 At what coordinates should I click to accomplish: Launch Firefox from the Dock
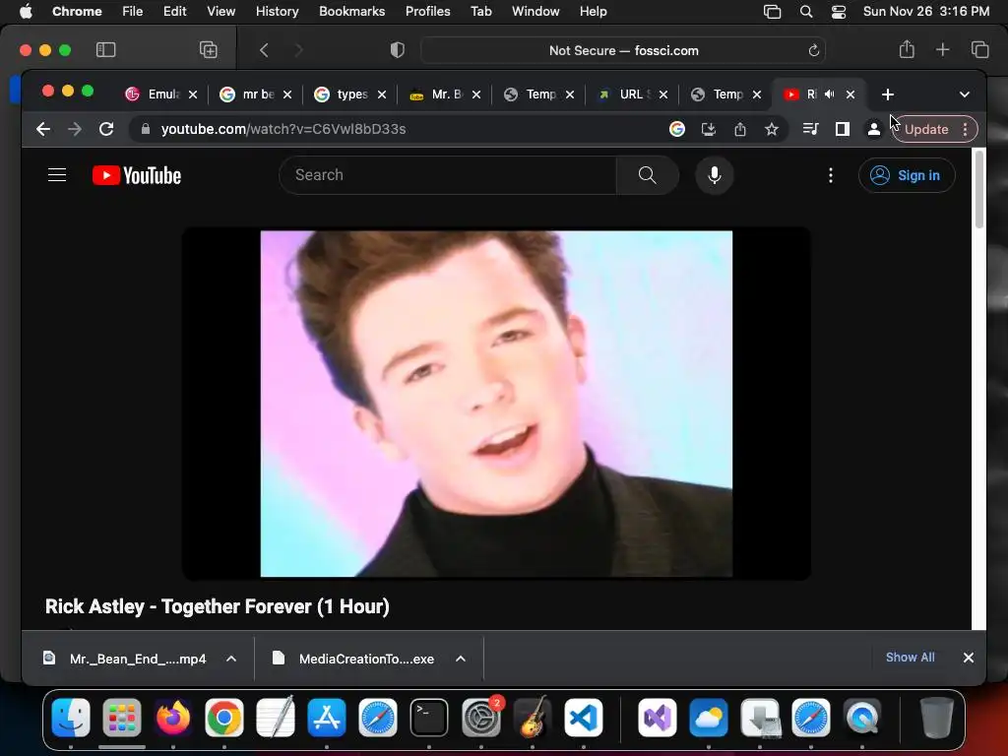[x=173, y=718]
